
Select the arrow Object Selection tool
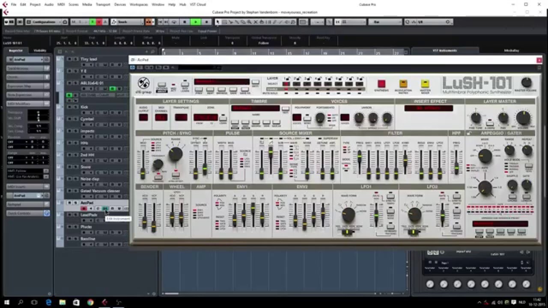point(218,22)
